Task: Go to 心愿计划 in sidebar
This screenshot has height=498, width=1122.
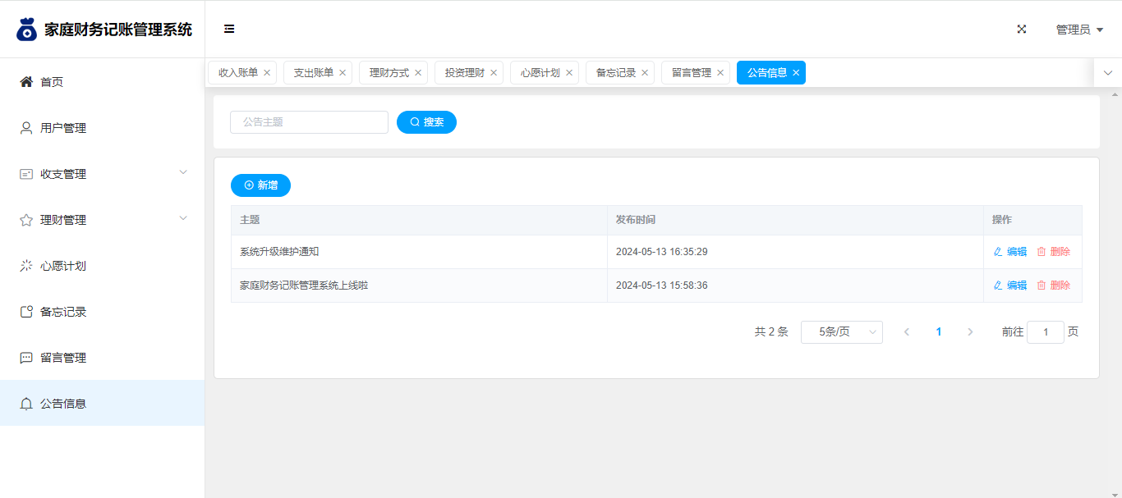Action: 63,266
